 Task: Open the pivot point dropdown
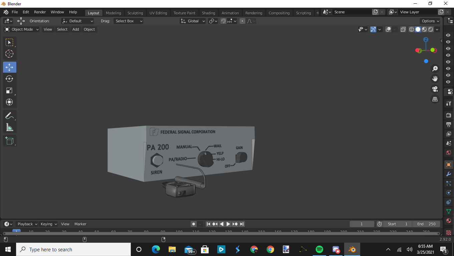tap(213, 21)
